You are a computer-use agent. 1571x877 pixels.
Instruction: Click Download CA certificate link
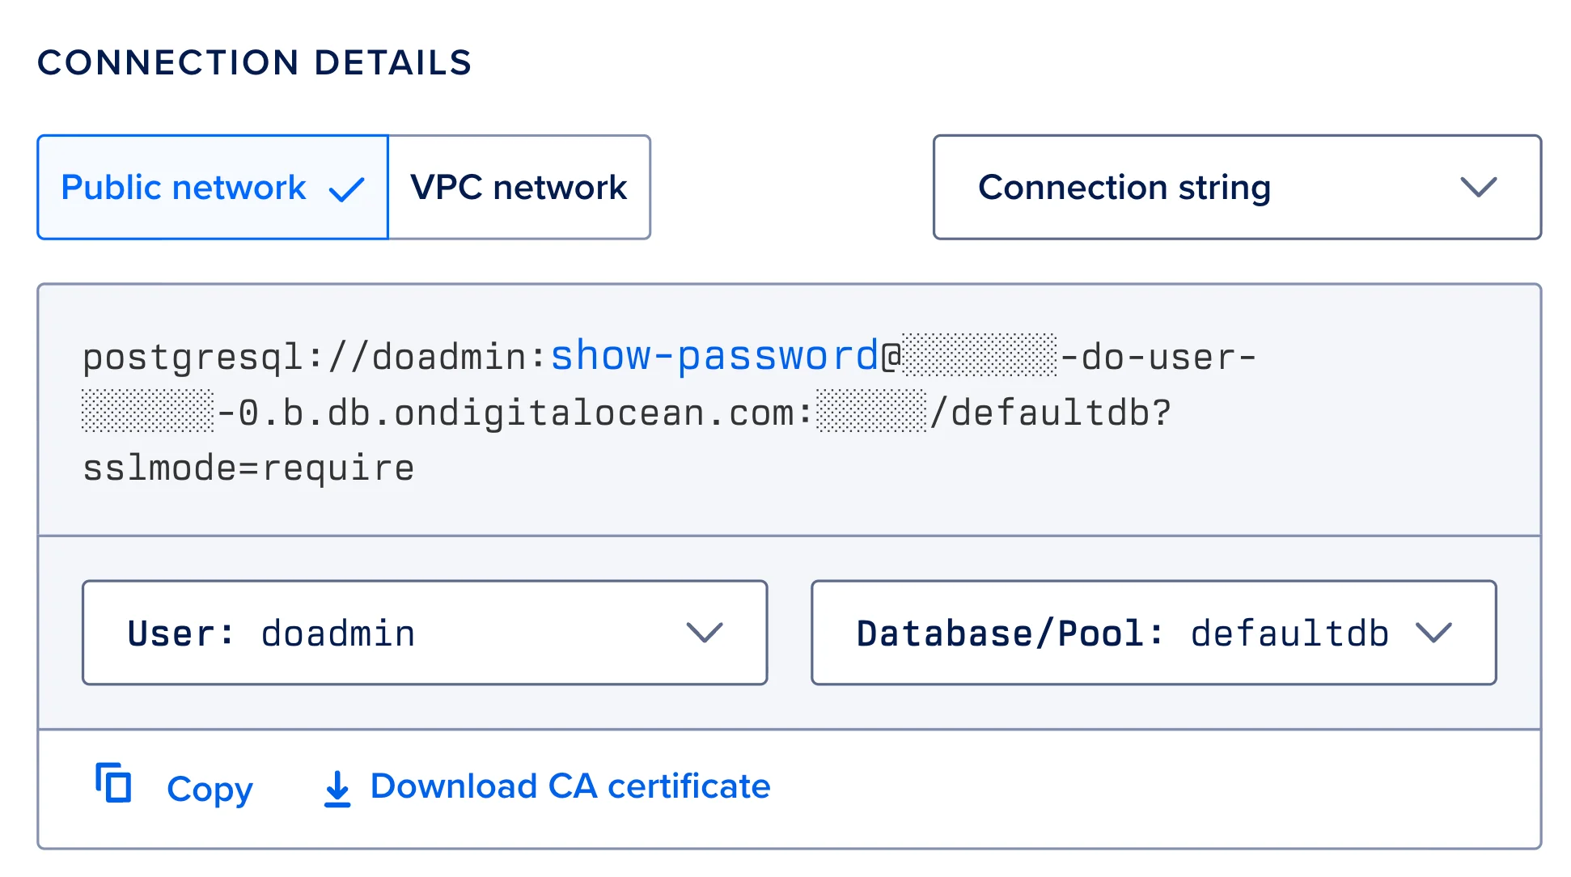tap(570, 786)
